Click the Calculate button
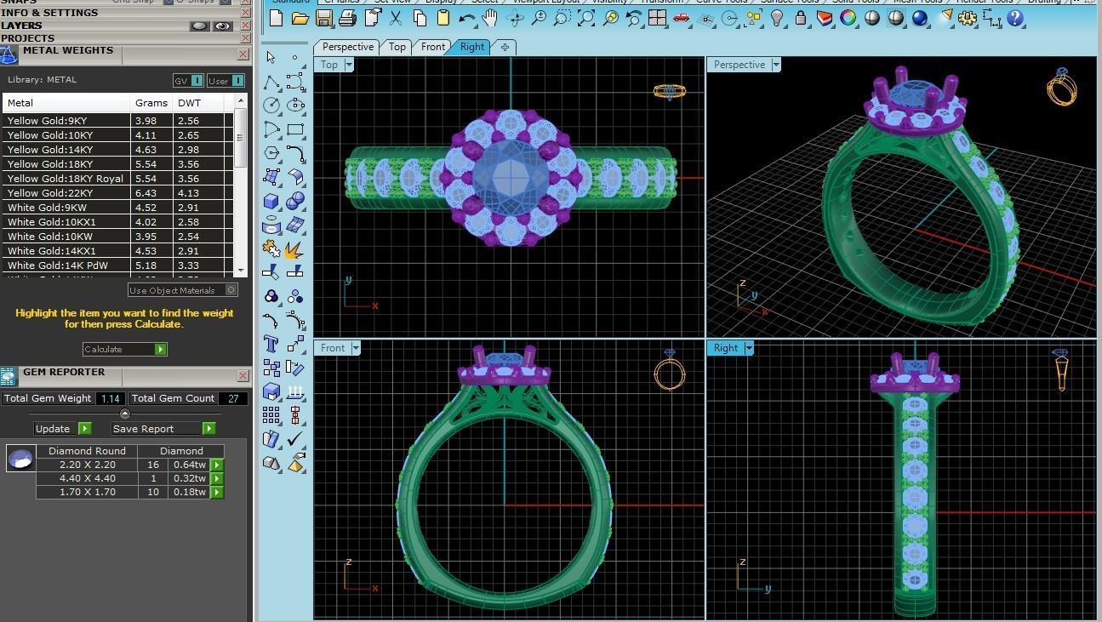Viewport: 1102px width, 622px height. (125, 349)
